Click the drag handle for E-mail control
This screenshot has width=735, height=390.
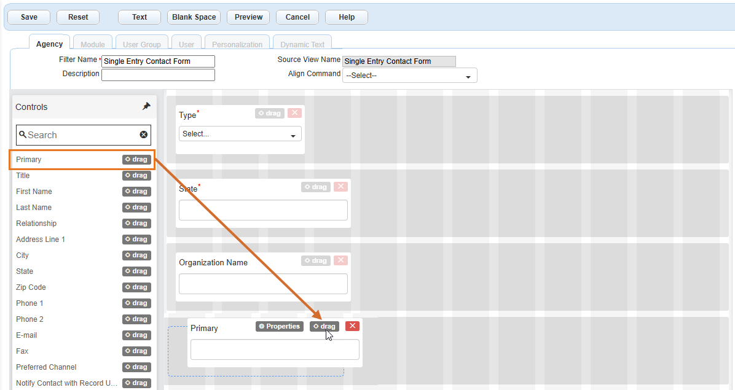(x=136, y=335)
